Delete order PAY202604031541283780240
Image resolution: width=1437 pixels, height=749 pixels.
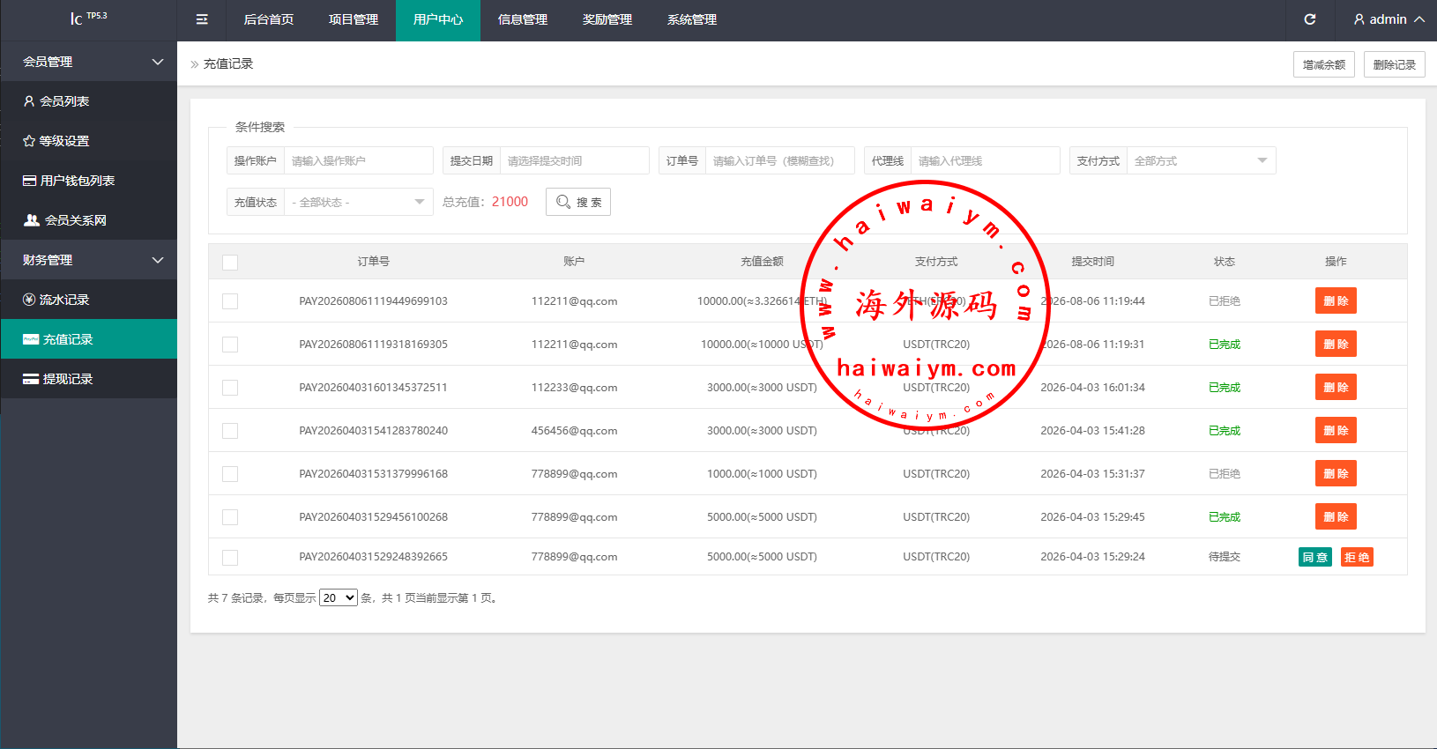click(x=1336, y=430)
